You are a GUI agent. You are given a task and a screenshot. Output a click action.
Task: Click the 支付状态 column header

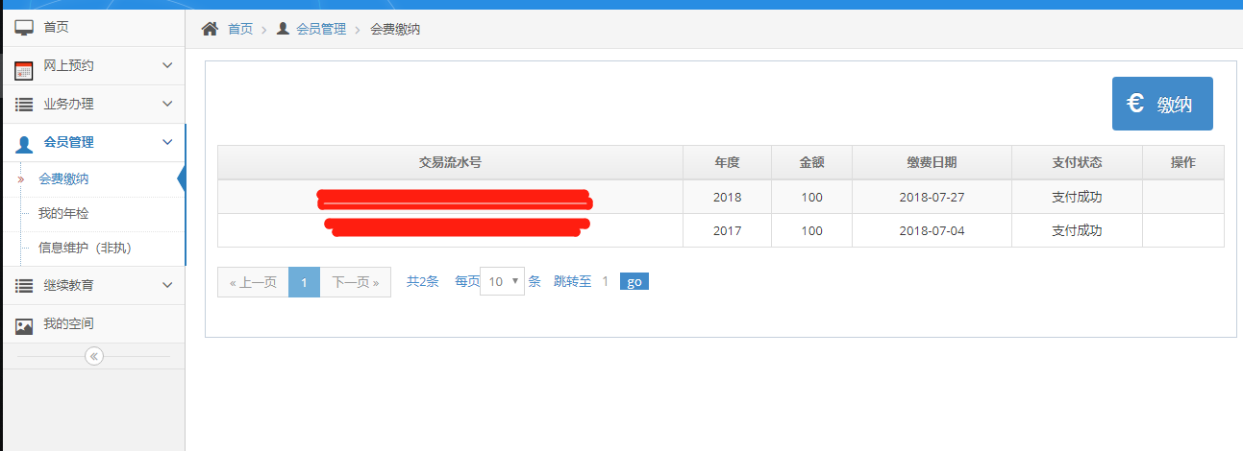(1077, 162)
